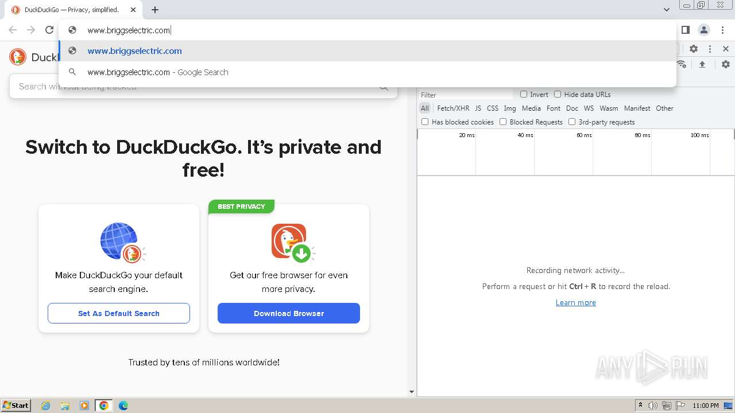735x413 pixels.
Task: Filter requests by Wasm
Action: [609, 108]
